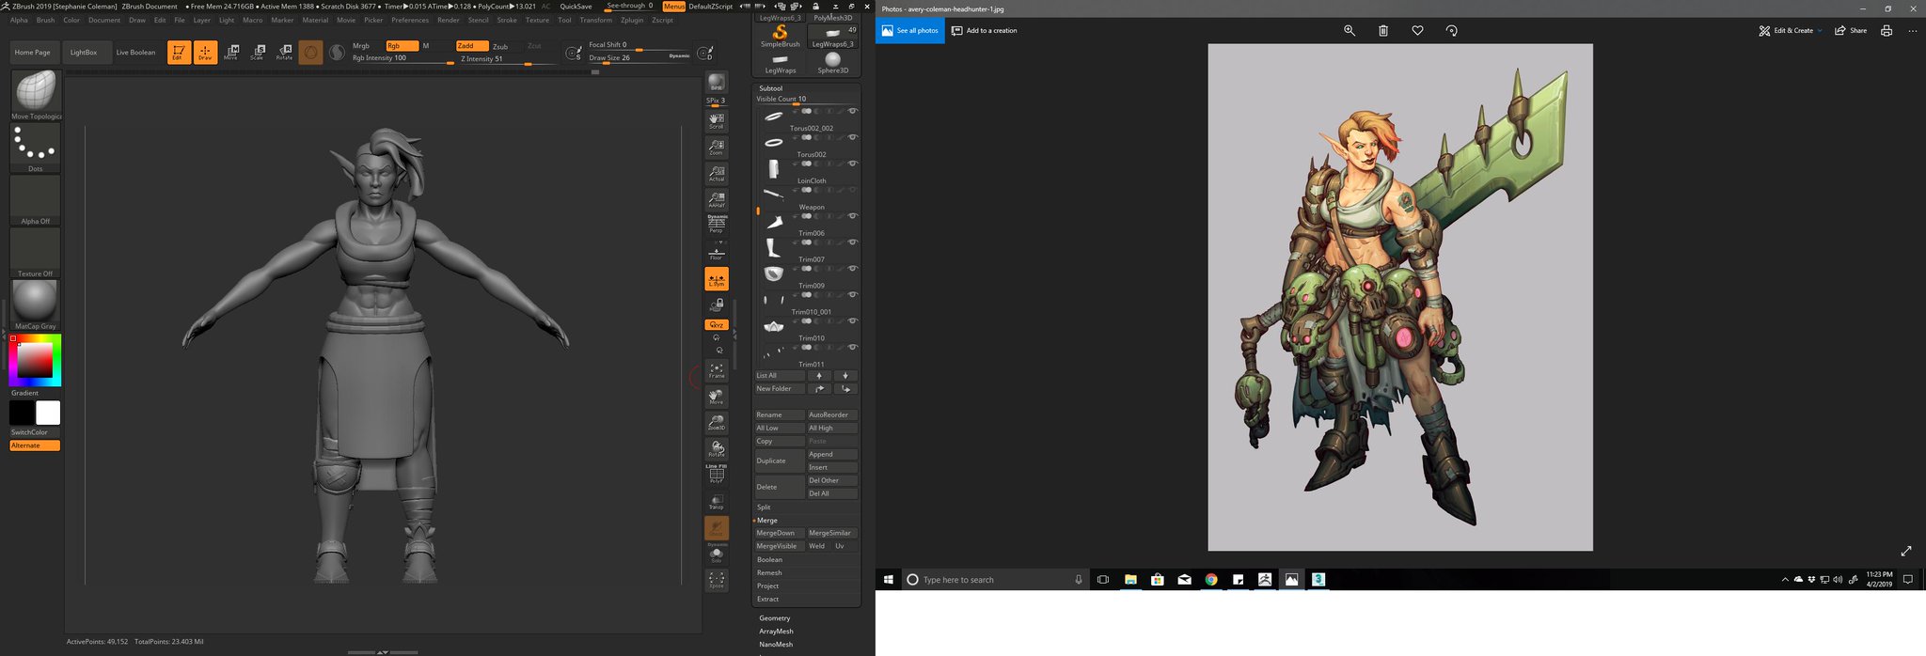Click the Move view hand icon

[x=717, y=397]
